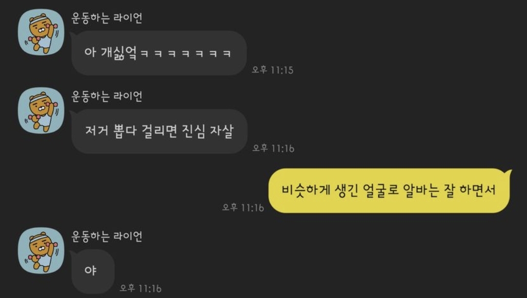This screenshot has width=527, height=298.
Task: Click sender name above '아 개싫엌' message
Action: click(x=106, y=18)
